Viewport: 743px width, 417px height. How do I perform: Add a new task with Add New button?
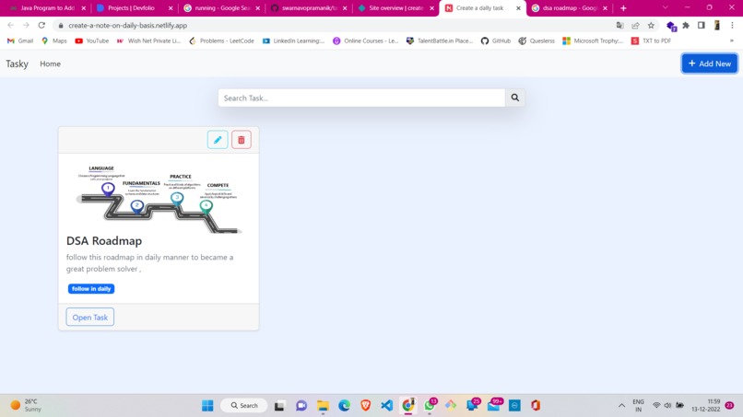pyautogui.click(x=710, y=64)
